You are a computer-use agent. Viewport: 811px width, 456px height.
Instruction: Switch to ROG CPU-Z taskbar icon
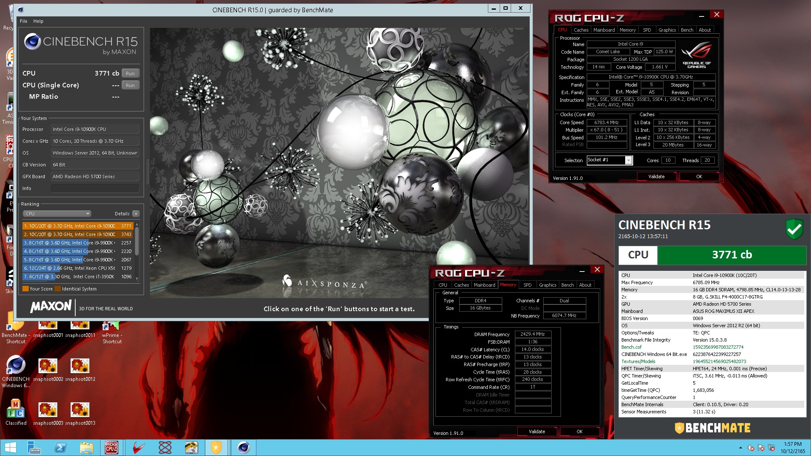112,448
